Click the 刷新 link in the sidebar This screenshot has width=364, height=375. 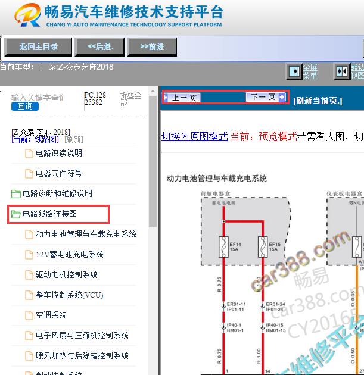click(74, 139)
